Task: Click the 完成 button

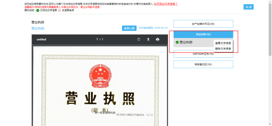Action: [248, 7]
